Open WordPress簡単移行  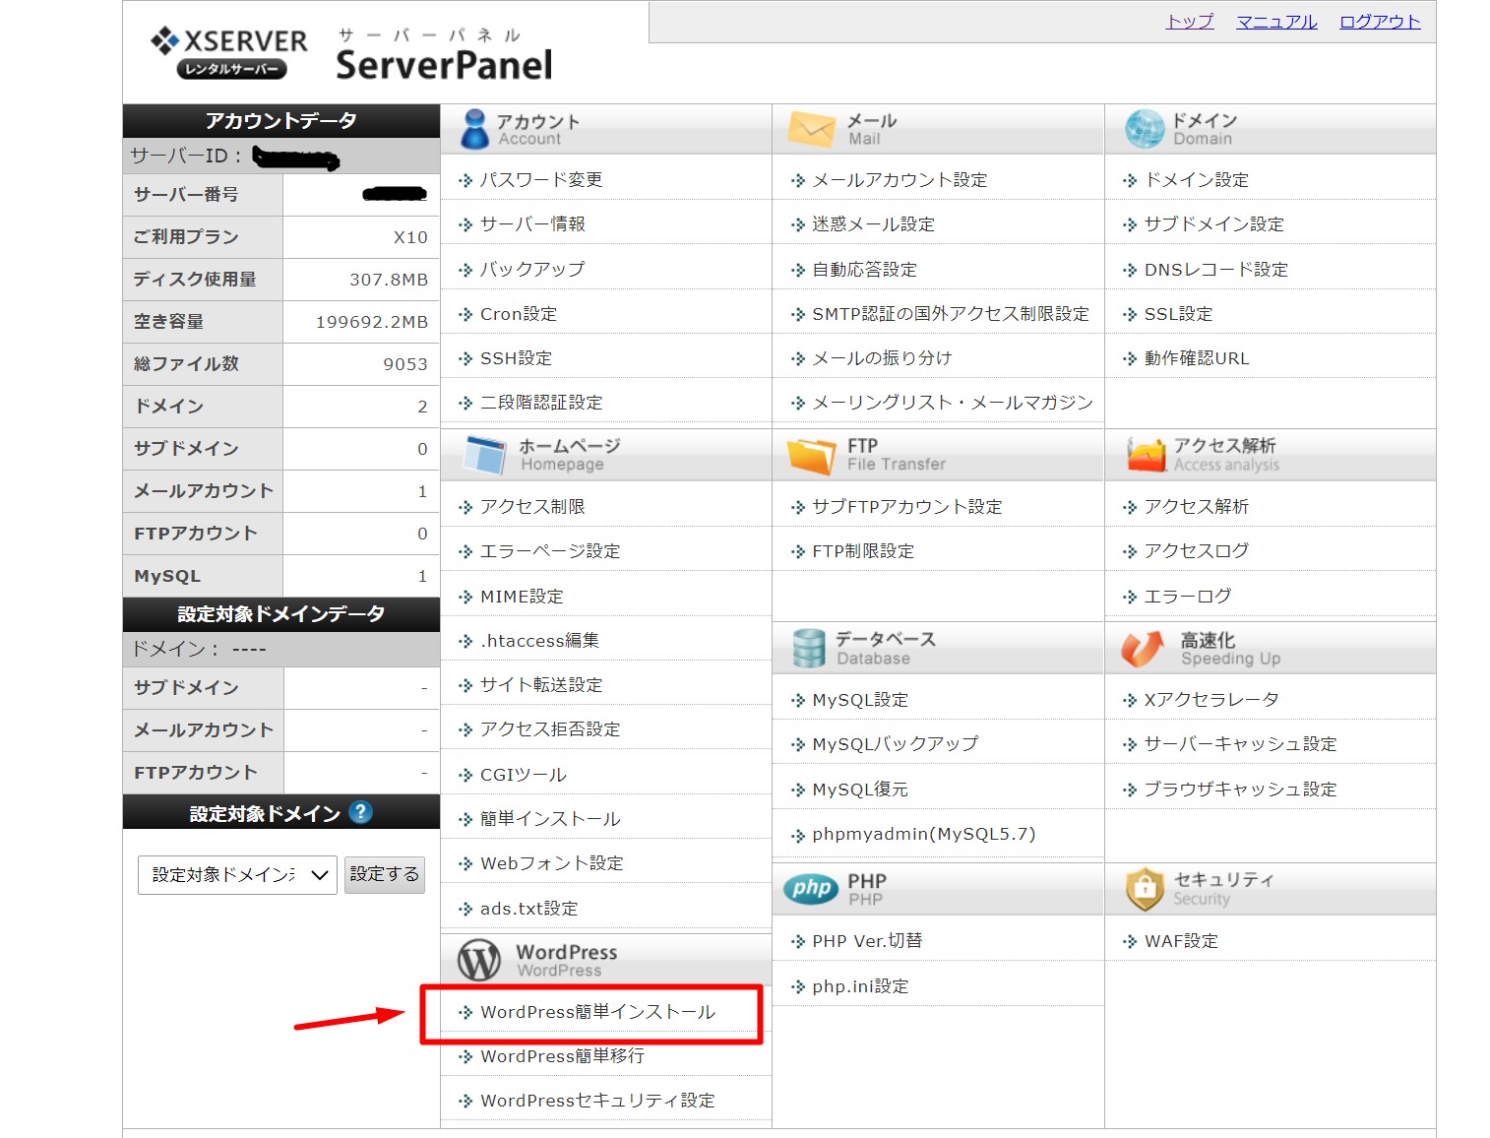click(x=562, y=1056)
